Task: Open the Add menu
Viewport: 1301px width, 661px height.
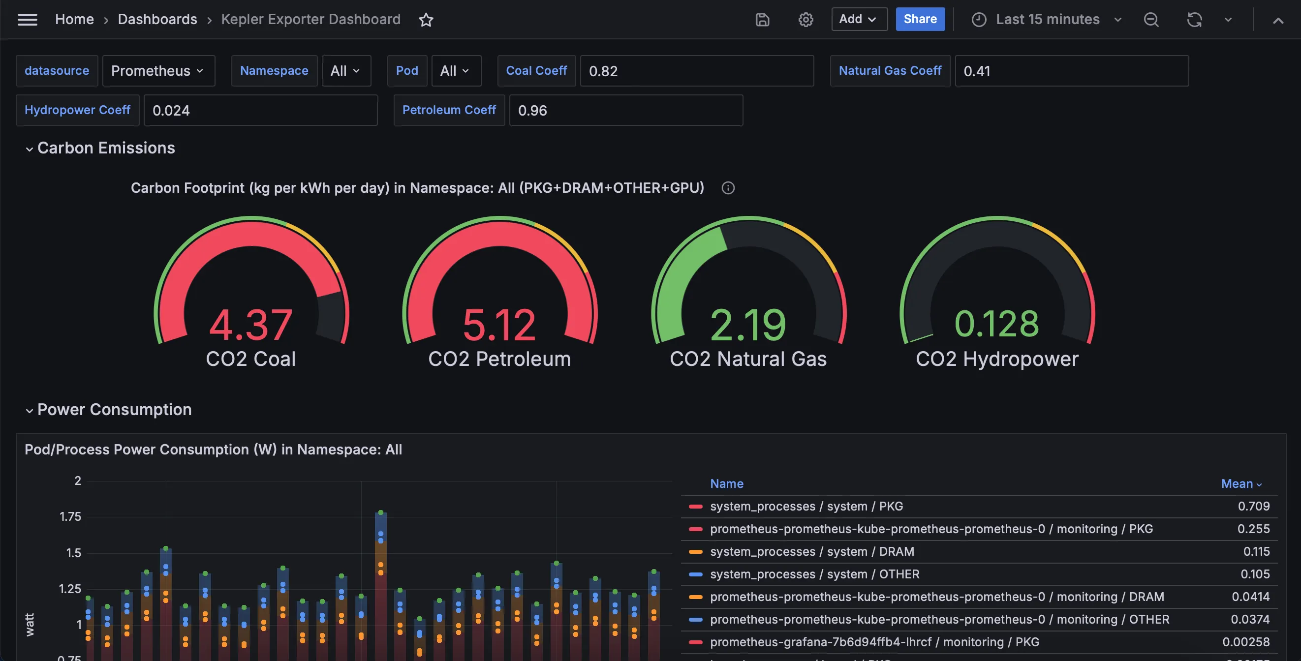Action: [859, 19]
